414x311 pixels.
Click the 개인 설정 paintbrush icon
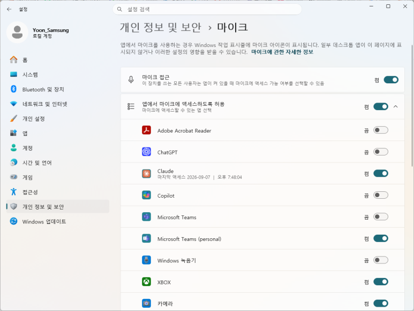14,119
